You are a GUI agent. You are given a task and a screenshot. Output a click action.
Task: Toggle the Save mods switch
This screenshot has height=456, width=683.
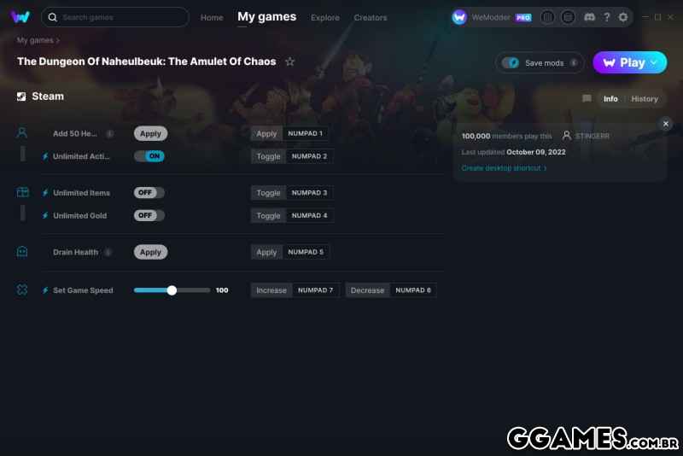point(510,63)
